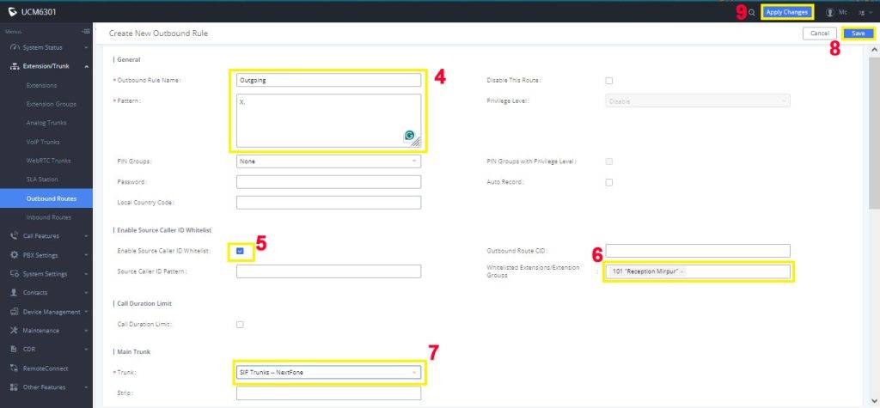Click the Outbound Rule Name field
This screenshot has height=408, width=880.
pyautogui.click(x=328, y=81)
